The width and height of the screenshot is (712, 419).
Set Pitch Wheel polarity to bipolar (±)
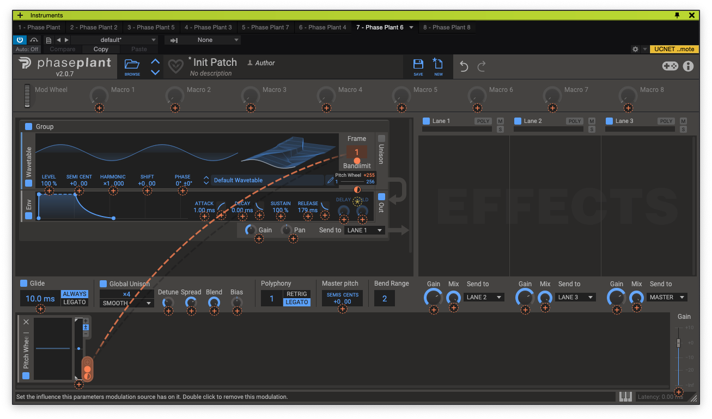point(86,327)
